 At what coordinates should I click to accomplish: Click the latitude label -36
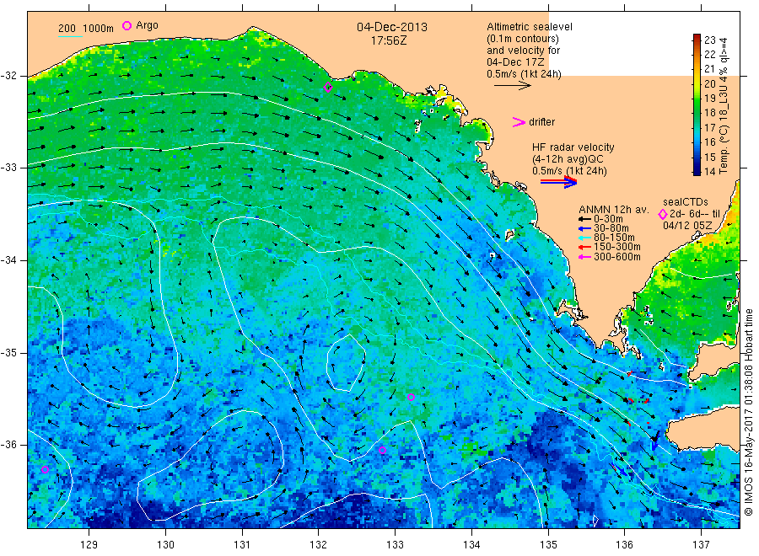pos(8,444)
